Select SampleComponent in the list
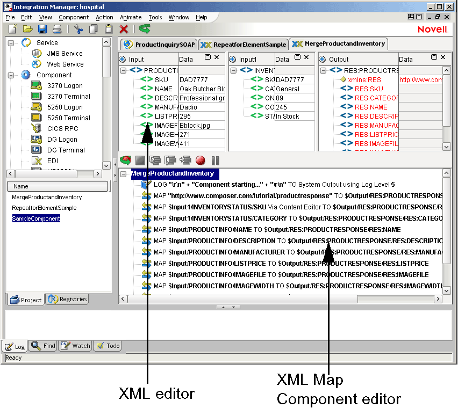Image resolution: width=458 pixels, height=408 pixels. pos(36,218)
